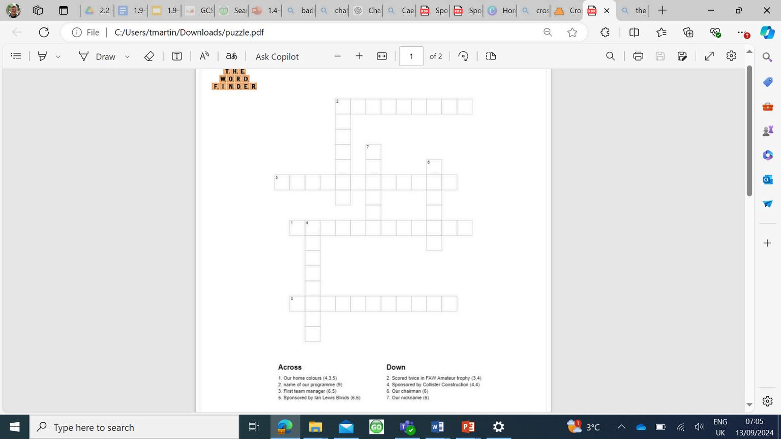Image resolution: width=781 pixels, height=439 pixels.
Task: Click the Save as icon
Action: (682, 56)
